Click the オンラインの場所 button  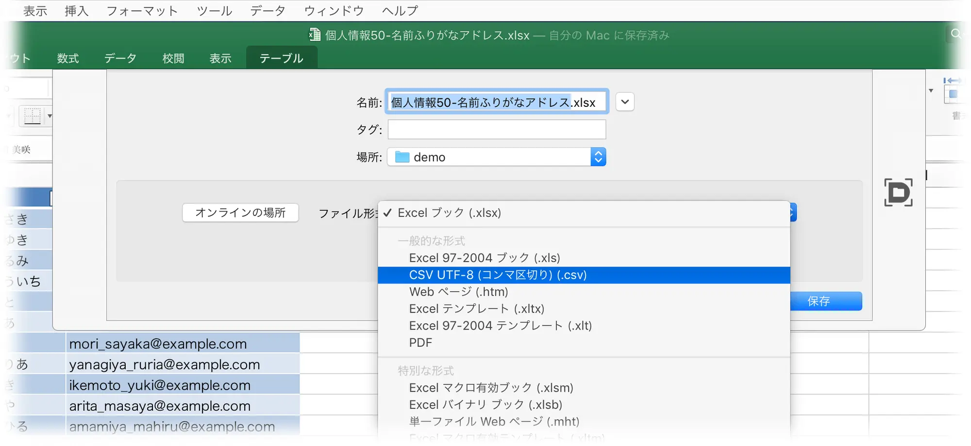(x=240, y=213)
